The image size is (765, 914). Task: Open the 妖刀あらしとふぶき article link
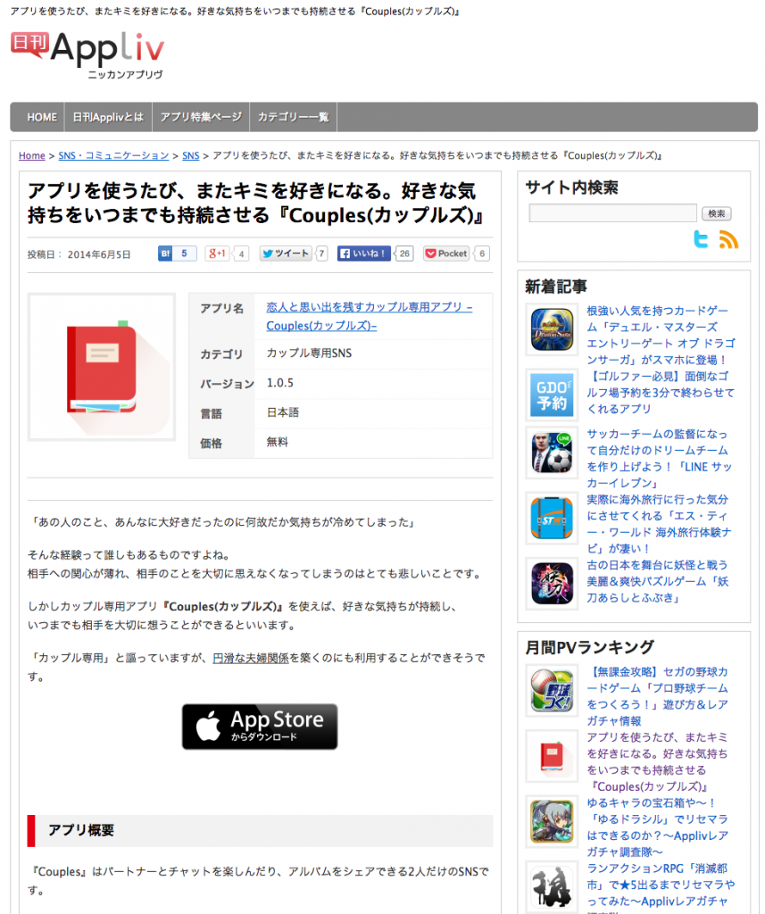pyautogui.click(x=658, y=581)
